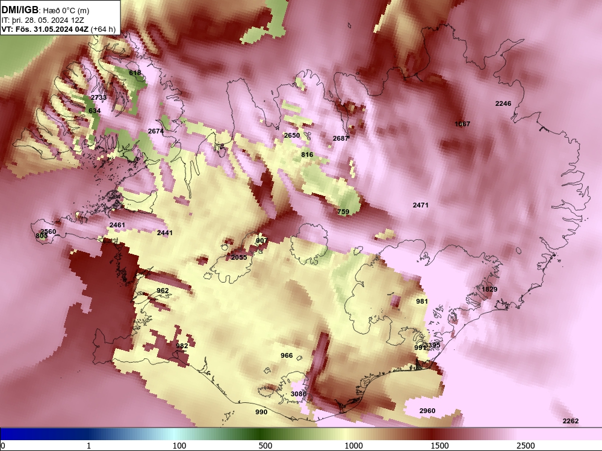Viewport: 602px width, 451px height.
Task: Click the legend scale label 1
Action: tap(88, 446)
